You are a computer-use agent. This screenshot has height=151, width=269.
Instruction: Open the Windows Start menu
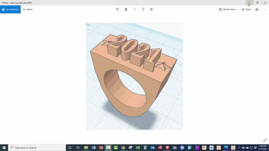pos(4,148)
